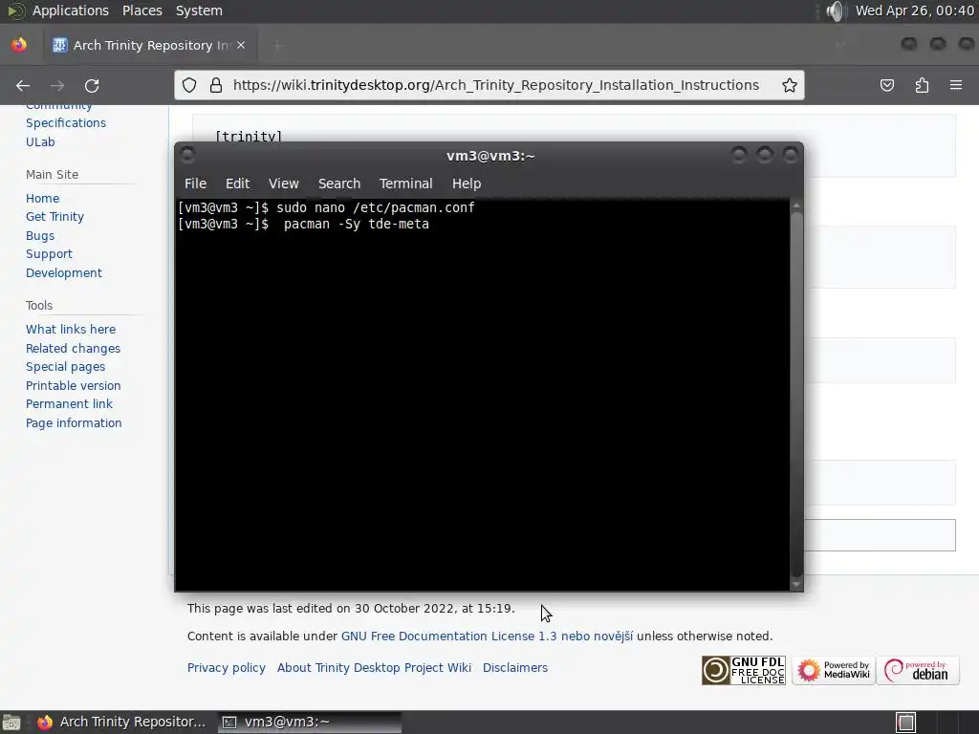Open the System menu
Image resolution: width=979 pixels, height=734 pixels.
(x=199, y=11)
